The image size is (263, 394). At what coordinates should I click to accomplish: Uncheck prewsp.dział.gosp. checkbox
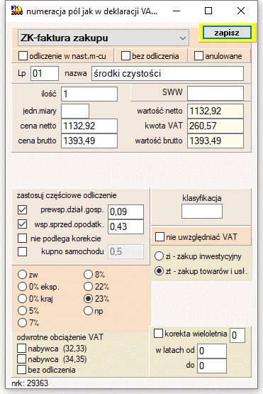point(23,209)
